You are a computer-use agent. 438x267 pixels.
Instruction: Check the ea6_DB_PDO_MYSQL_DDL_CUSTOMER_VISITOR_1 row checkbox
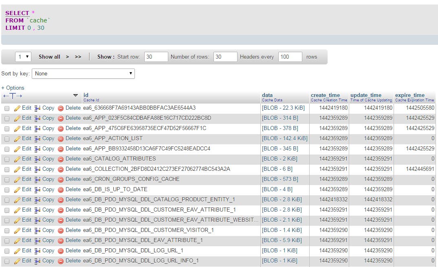(x=7, y=230)
